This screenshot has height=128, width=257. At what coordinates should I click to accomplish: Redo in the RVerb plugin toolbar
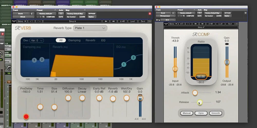[39, 21]
